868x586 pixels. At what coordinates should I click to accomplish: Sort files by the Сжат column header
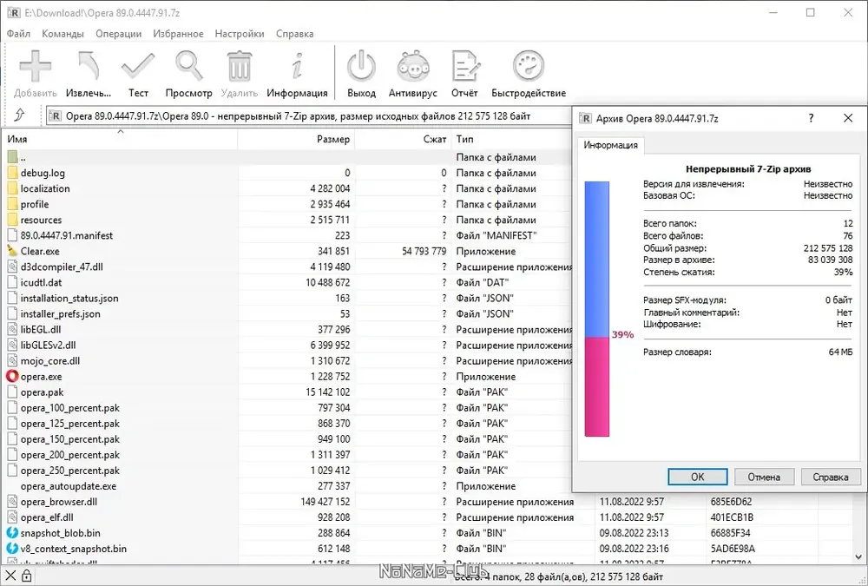[403, 139]
